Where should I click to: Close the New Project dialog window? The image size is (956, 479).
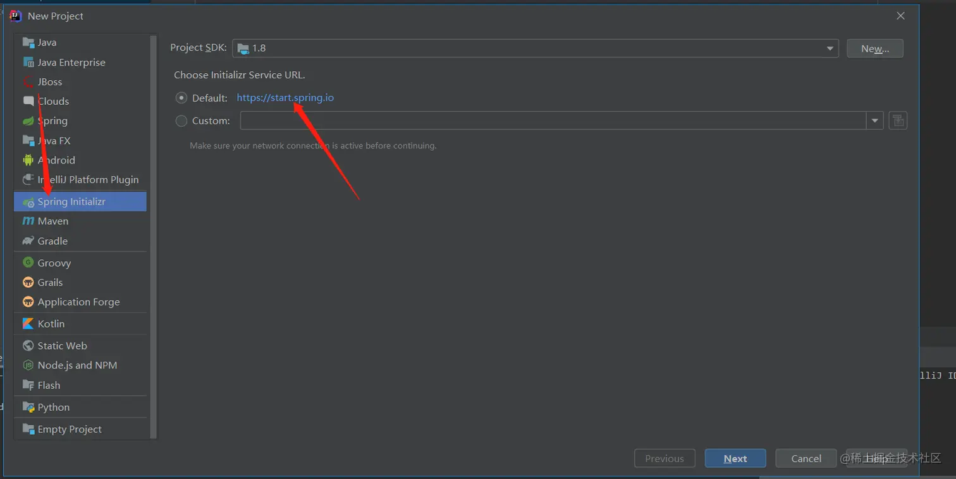[900, 16]
